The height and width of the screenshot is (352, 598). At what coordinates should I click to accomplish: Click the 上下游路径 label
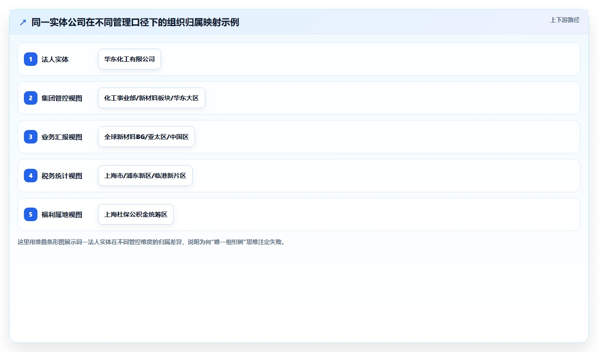(565, 20)
